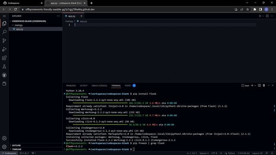The image size is (276, 155).
Task: Run the Python file with play button
Action: pyautogui.click(x=260, y=16)
